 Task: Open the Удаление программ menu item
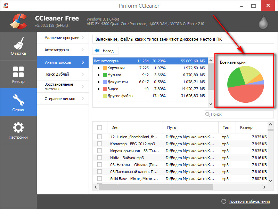pos(63,38)
